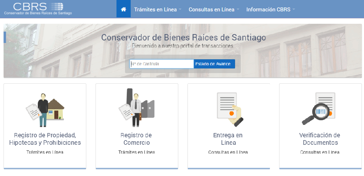Viewport: 364px width, 176px height.
Task: Expand the Consultas en Línea dropdown arrow
Action: click(x=238, y=10)
